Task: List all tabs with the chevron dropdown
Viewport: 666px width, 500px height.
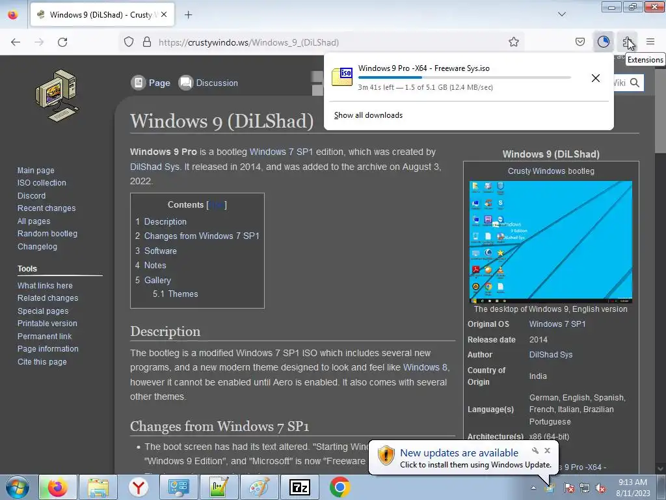Action: click(561, 14)
